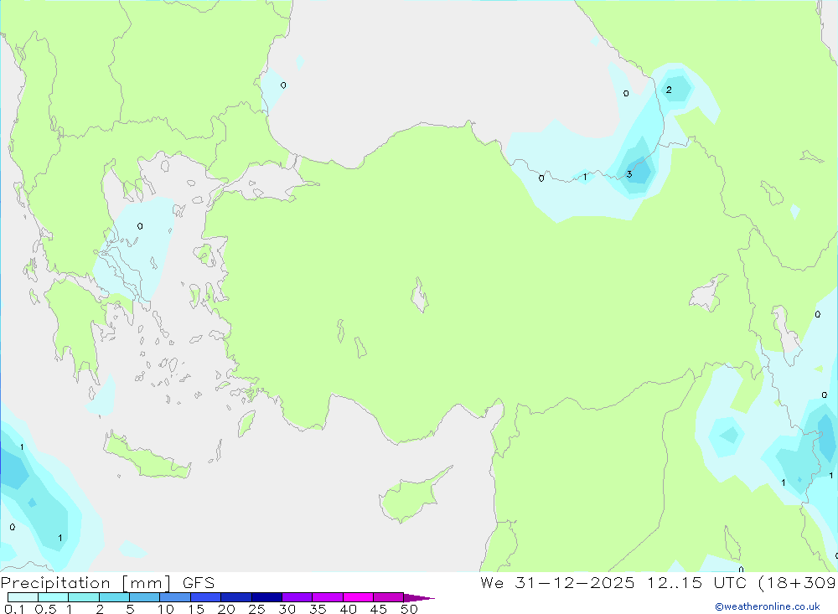Image resolution: width=838 pixels, height=614 pixels.
Task: Click the legend label '0.1'
Action: click(x=14, y=609)
